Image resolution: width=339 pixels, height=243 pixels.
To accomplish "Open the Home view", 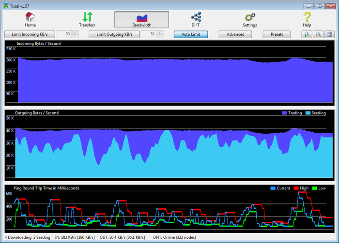I will click(30, 19).
